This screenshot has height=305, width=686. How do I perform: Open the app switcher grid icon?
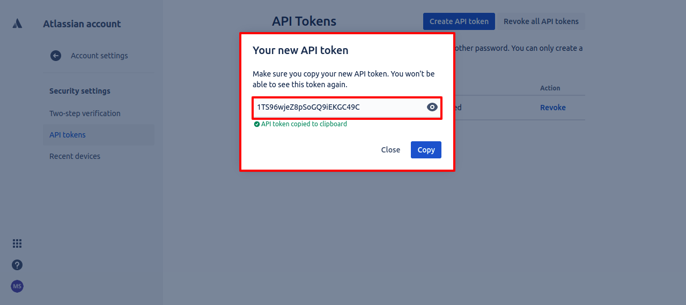17,243
